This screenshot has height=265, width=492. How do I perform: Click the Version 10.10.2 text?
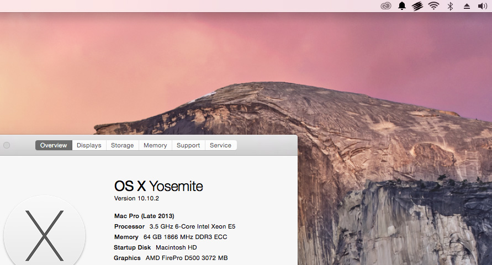click(136, 199)
